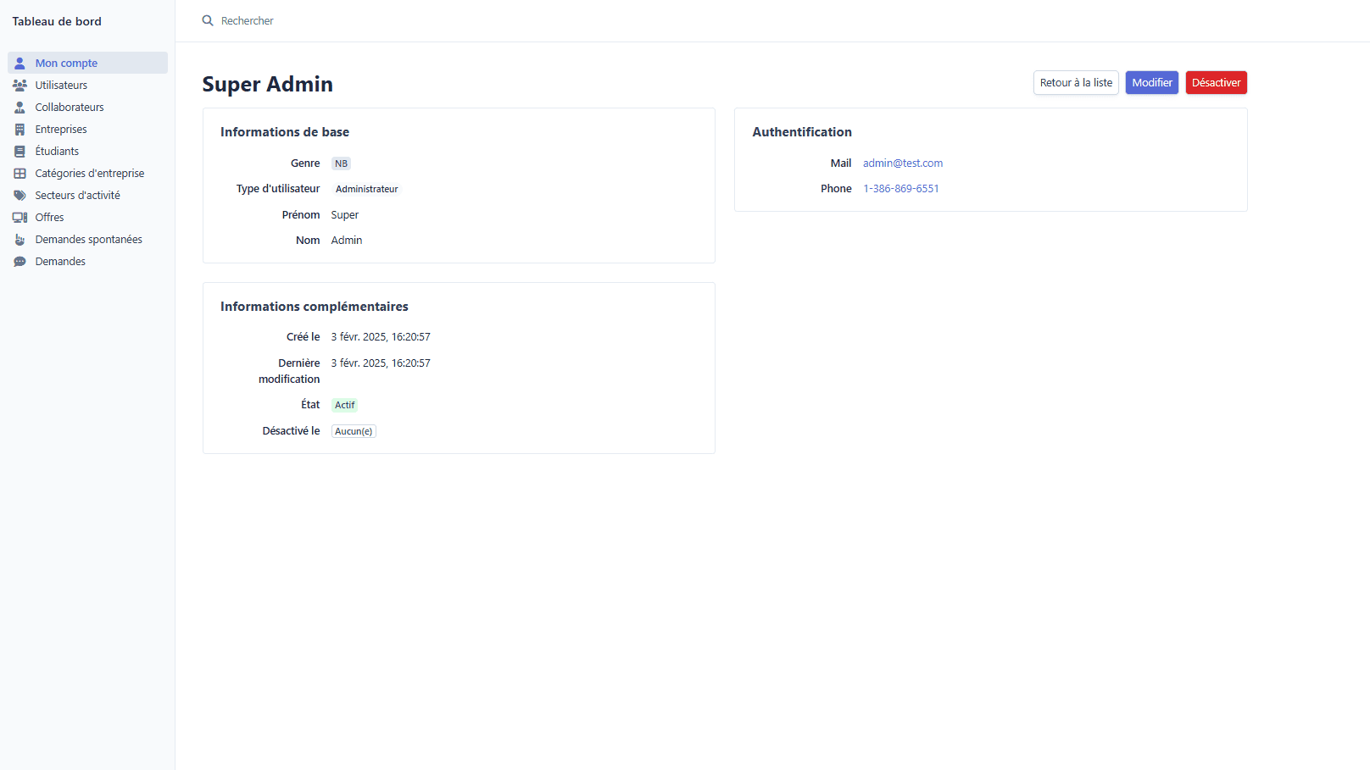Click the Prénom value Super
Image resolution: width=1370 pixels, height=770 pixels.
click(x=344, y=214)
